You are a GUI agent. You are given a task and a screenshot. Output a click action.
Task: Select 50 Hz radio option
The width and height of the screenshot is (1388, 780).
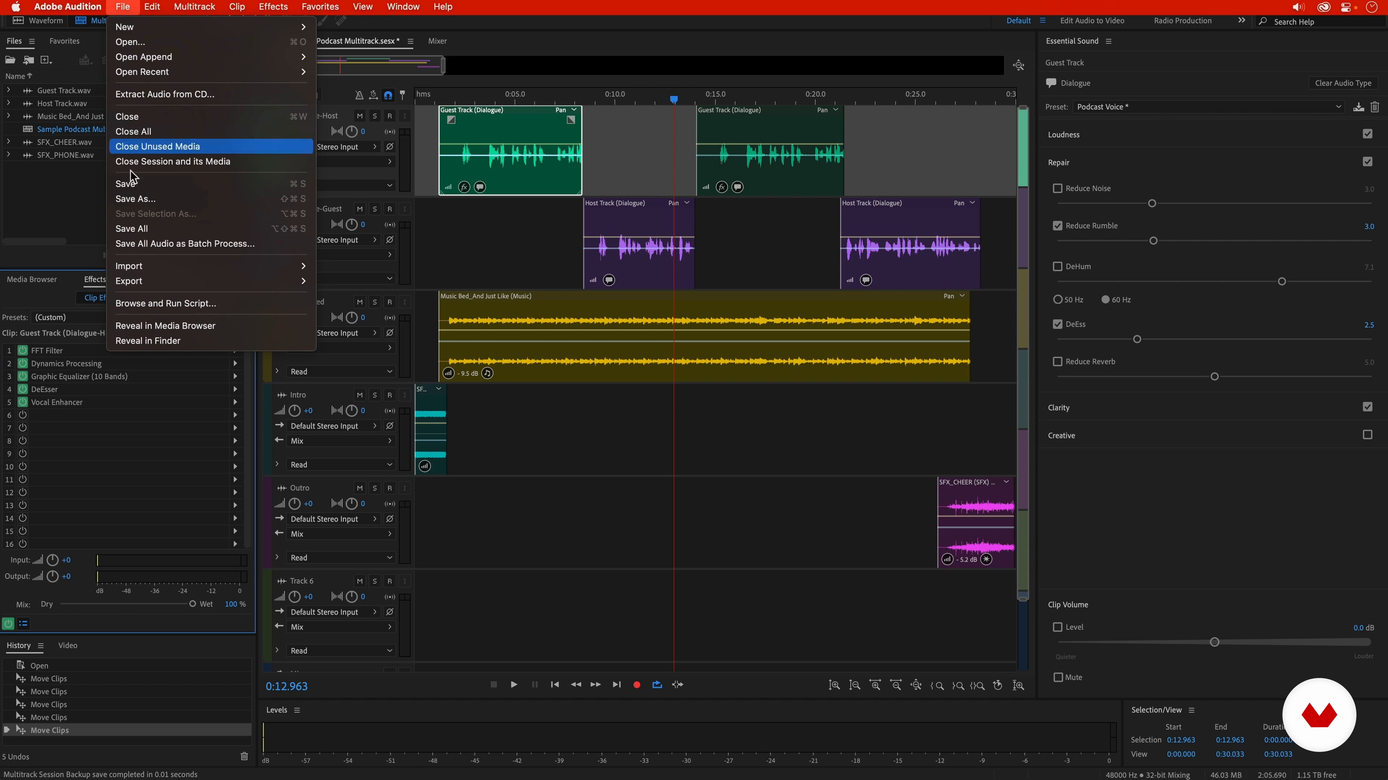click(1058, 299)
